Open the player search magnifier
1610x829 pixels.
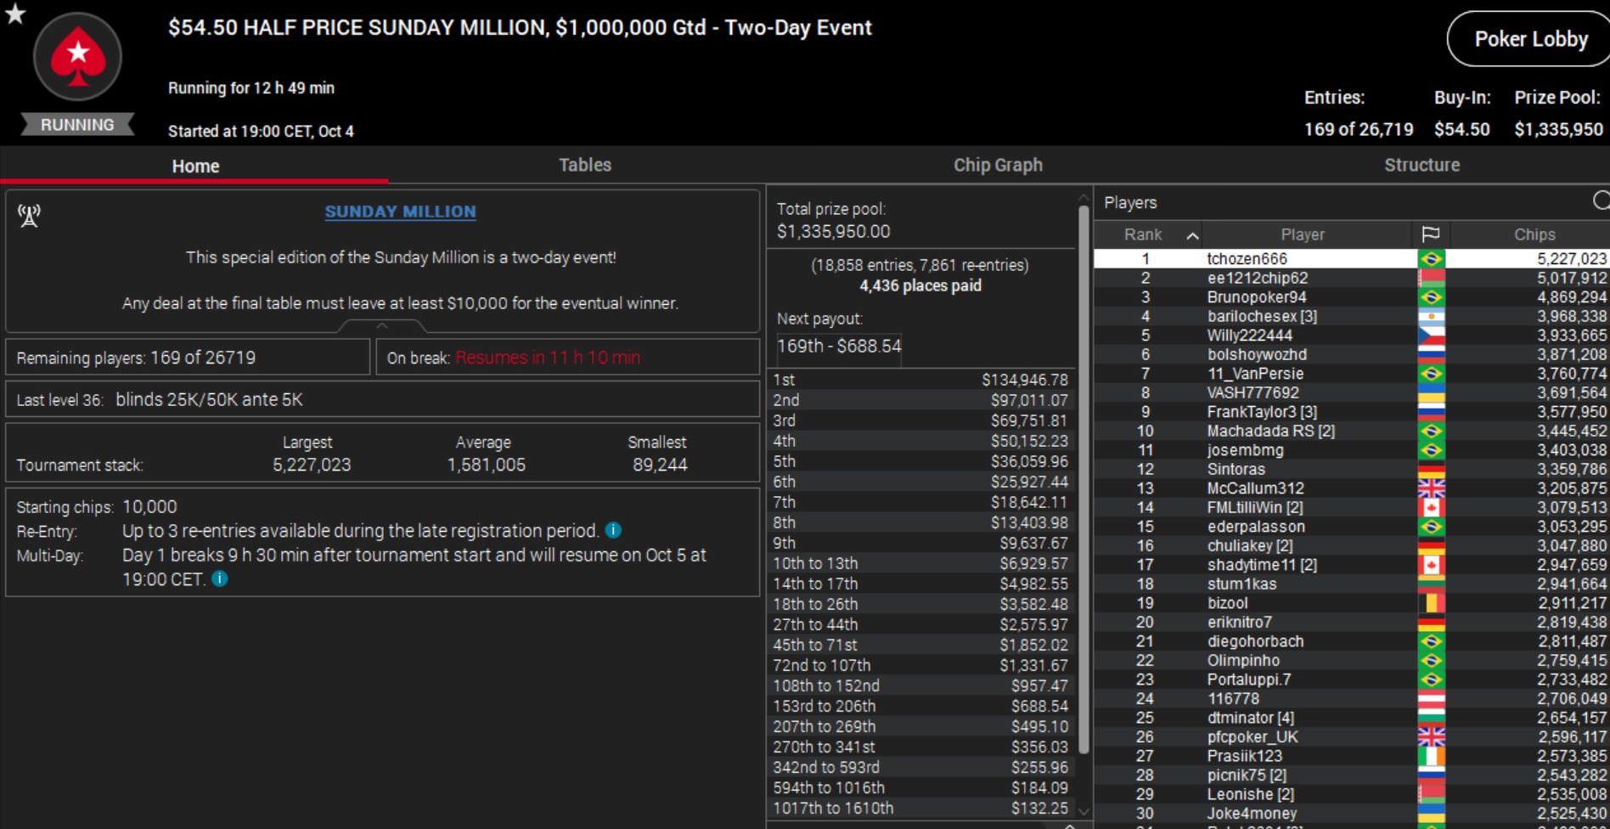coord(1600,201)
